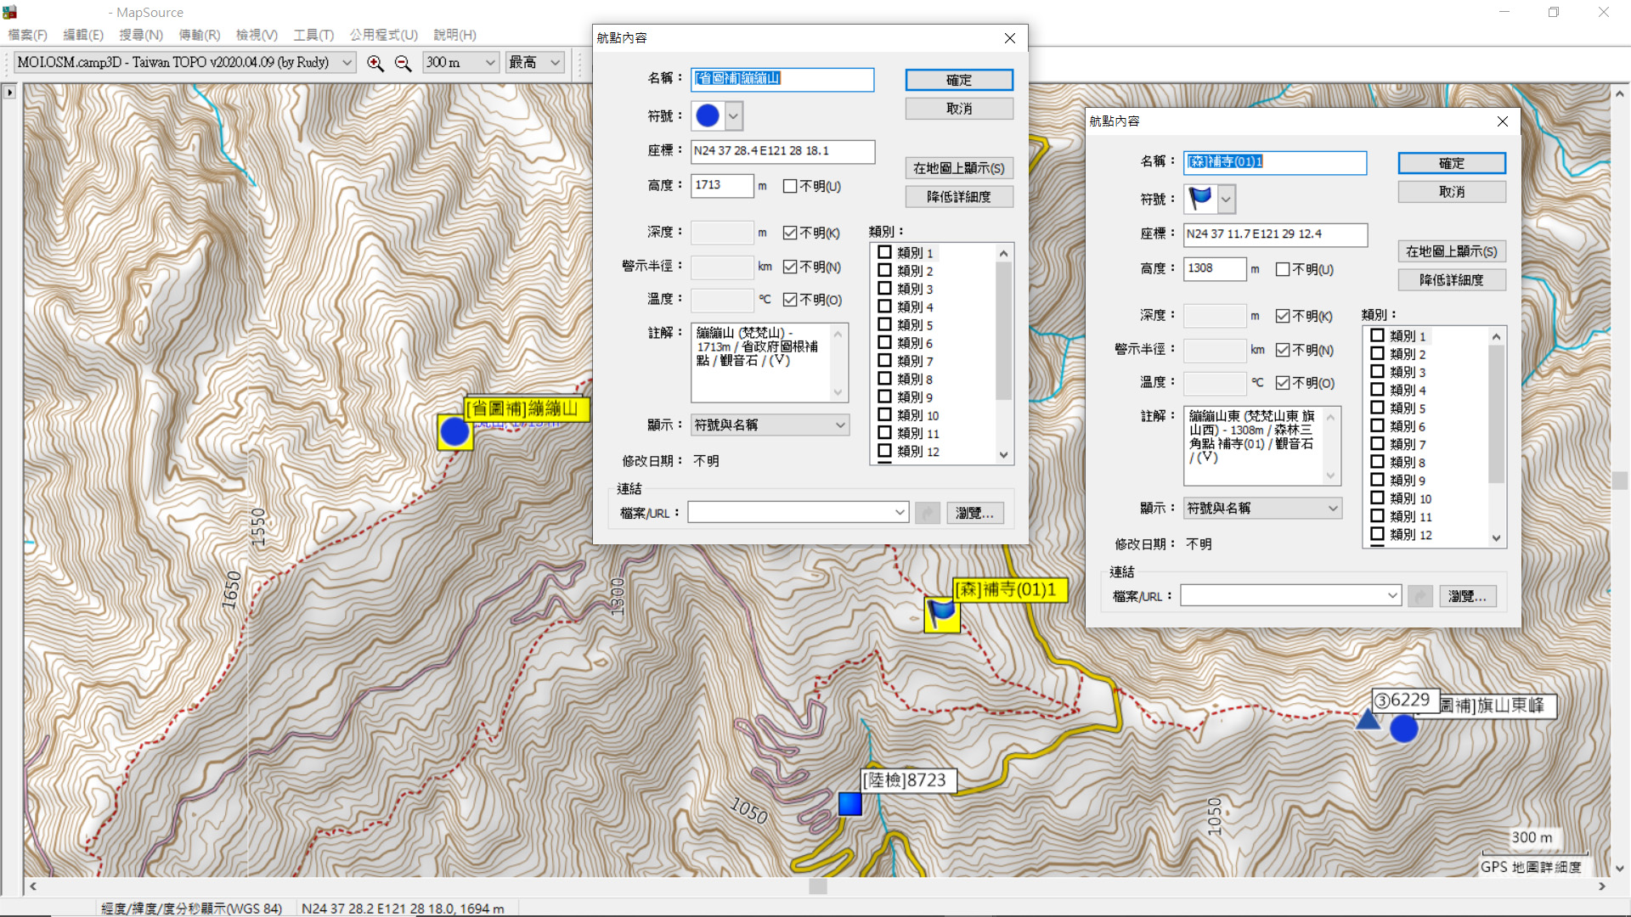Open the 檢視(V) menu
Image resolution: width=1631 pixels, height=917 pixels.
[x=257, y=35]
